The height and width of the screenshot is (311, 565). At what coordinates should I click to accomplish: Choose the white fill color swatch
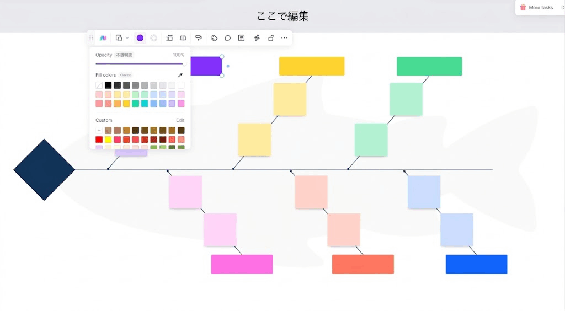coord(181,85)
